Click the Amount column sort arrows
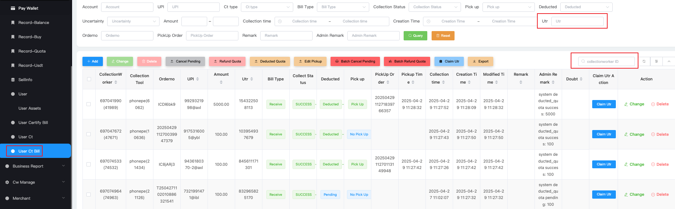This screenshot has width=675, height=209. point(221,82)
